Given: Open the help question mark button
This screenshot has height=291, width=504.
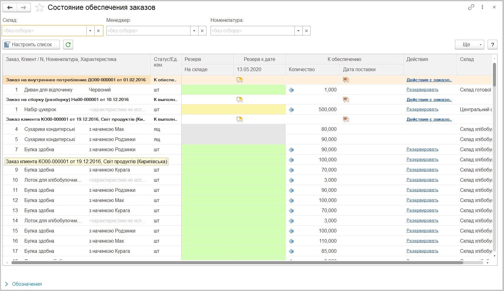Looking at the screenshot, I should tap(493, 45).
